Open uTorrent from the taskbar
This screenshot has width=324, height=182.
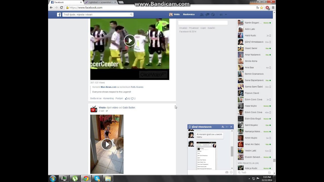[75, 178]
